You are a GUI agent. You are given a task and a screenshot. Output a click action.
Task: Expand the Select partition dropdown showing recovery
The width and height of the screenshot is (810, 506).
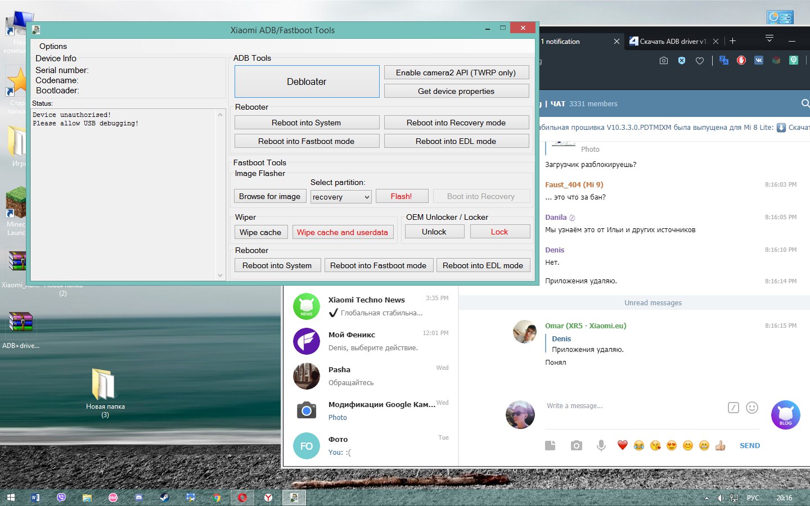click(341, 197)
